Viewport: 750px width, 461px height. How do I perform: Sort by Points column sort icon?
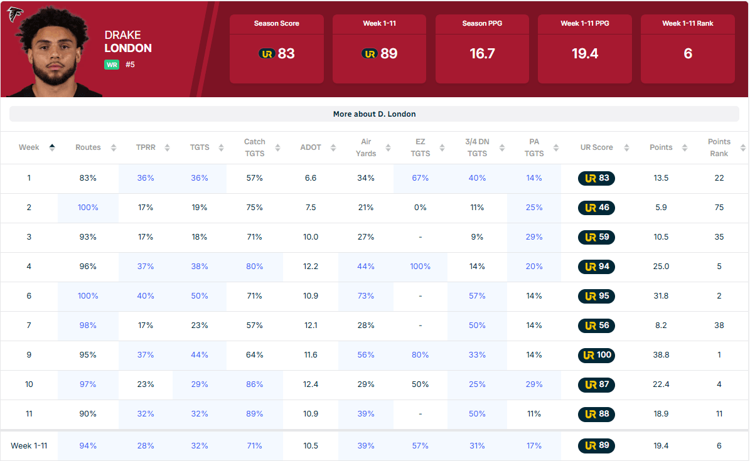685,148
